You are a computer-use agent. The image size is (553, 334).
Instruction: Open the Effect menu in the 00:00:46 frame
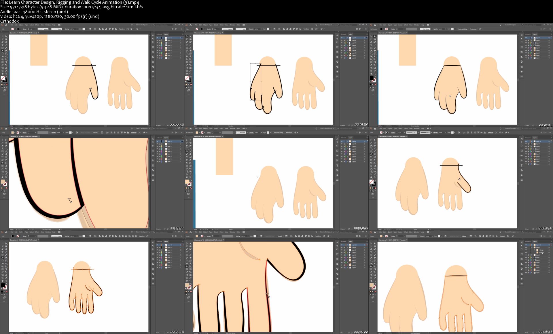pyautogui.click(x=37, y=25)
